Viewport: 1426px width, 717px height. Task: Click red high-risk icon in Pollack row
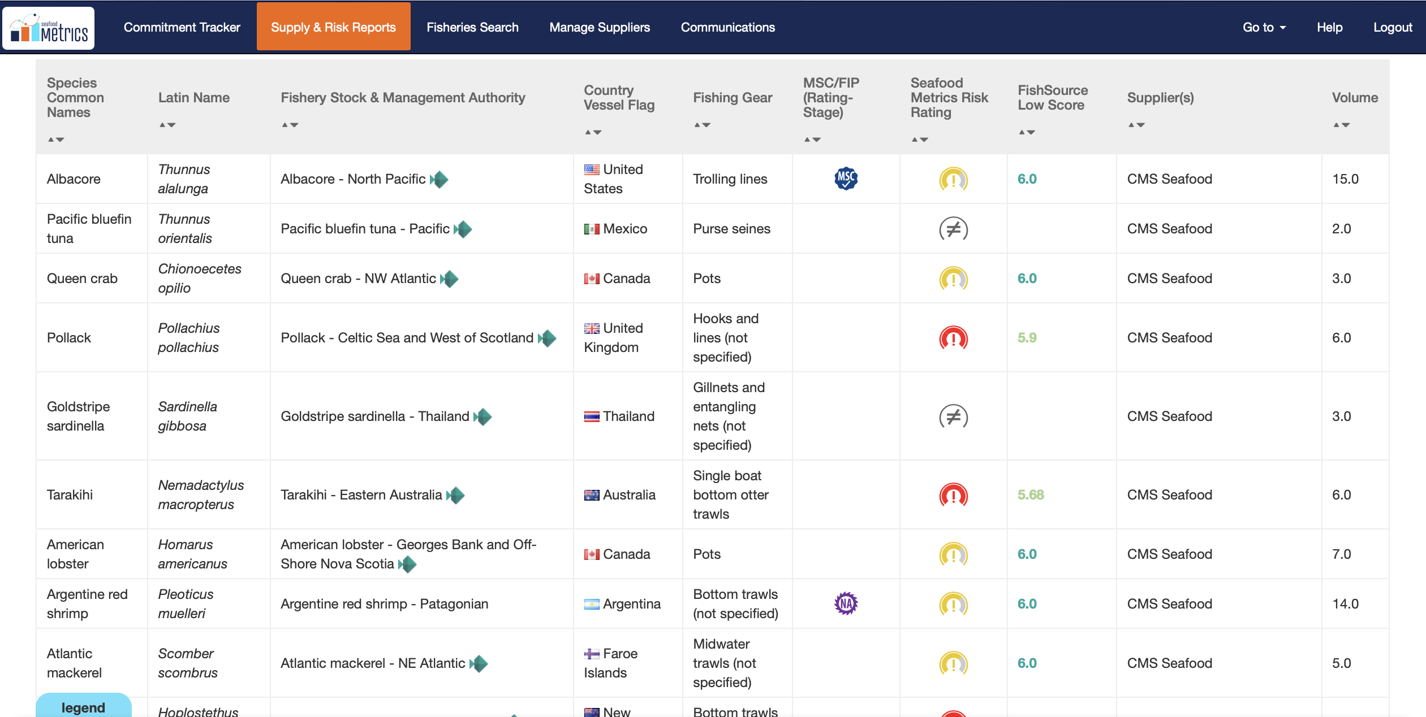point(953,338)
